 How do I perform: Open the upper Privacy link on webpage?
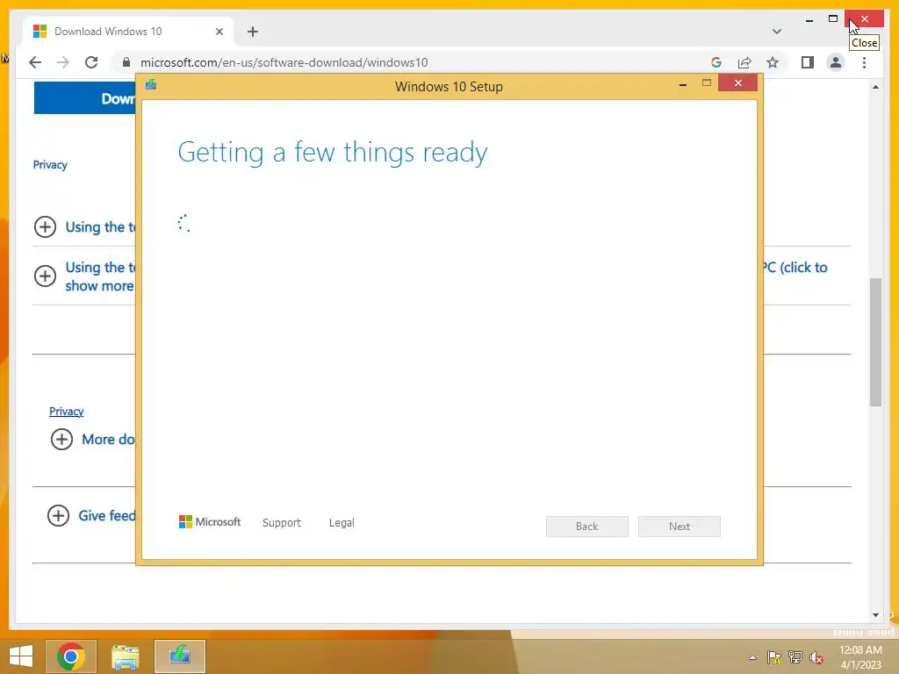50,165
